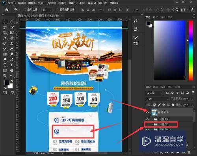Open the blend mode 正常 dropdown
Viewport: 197px width, 156px height.
[157, 99]
